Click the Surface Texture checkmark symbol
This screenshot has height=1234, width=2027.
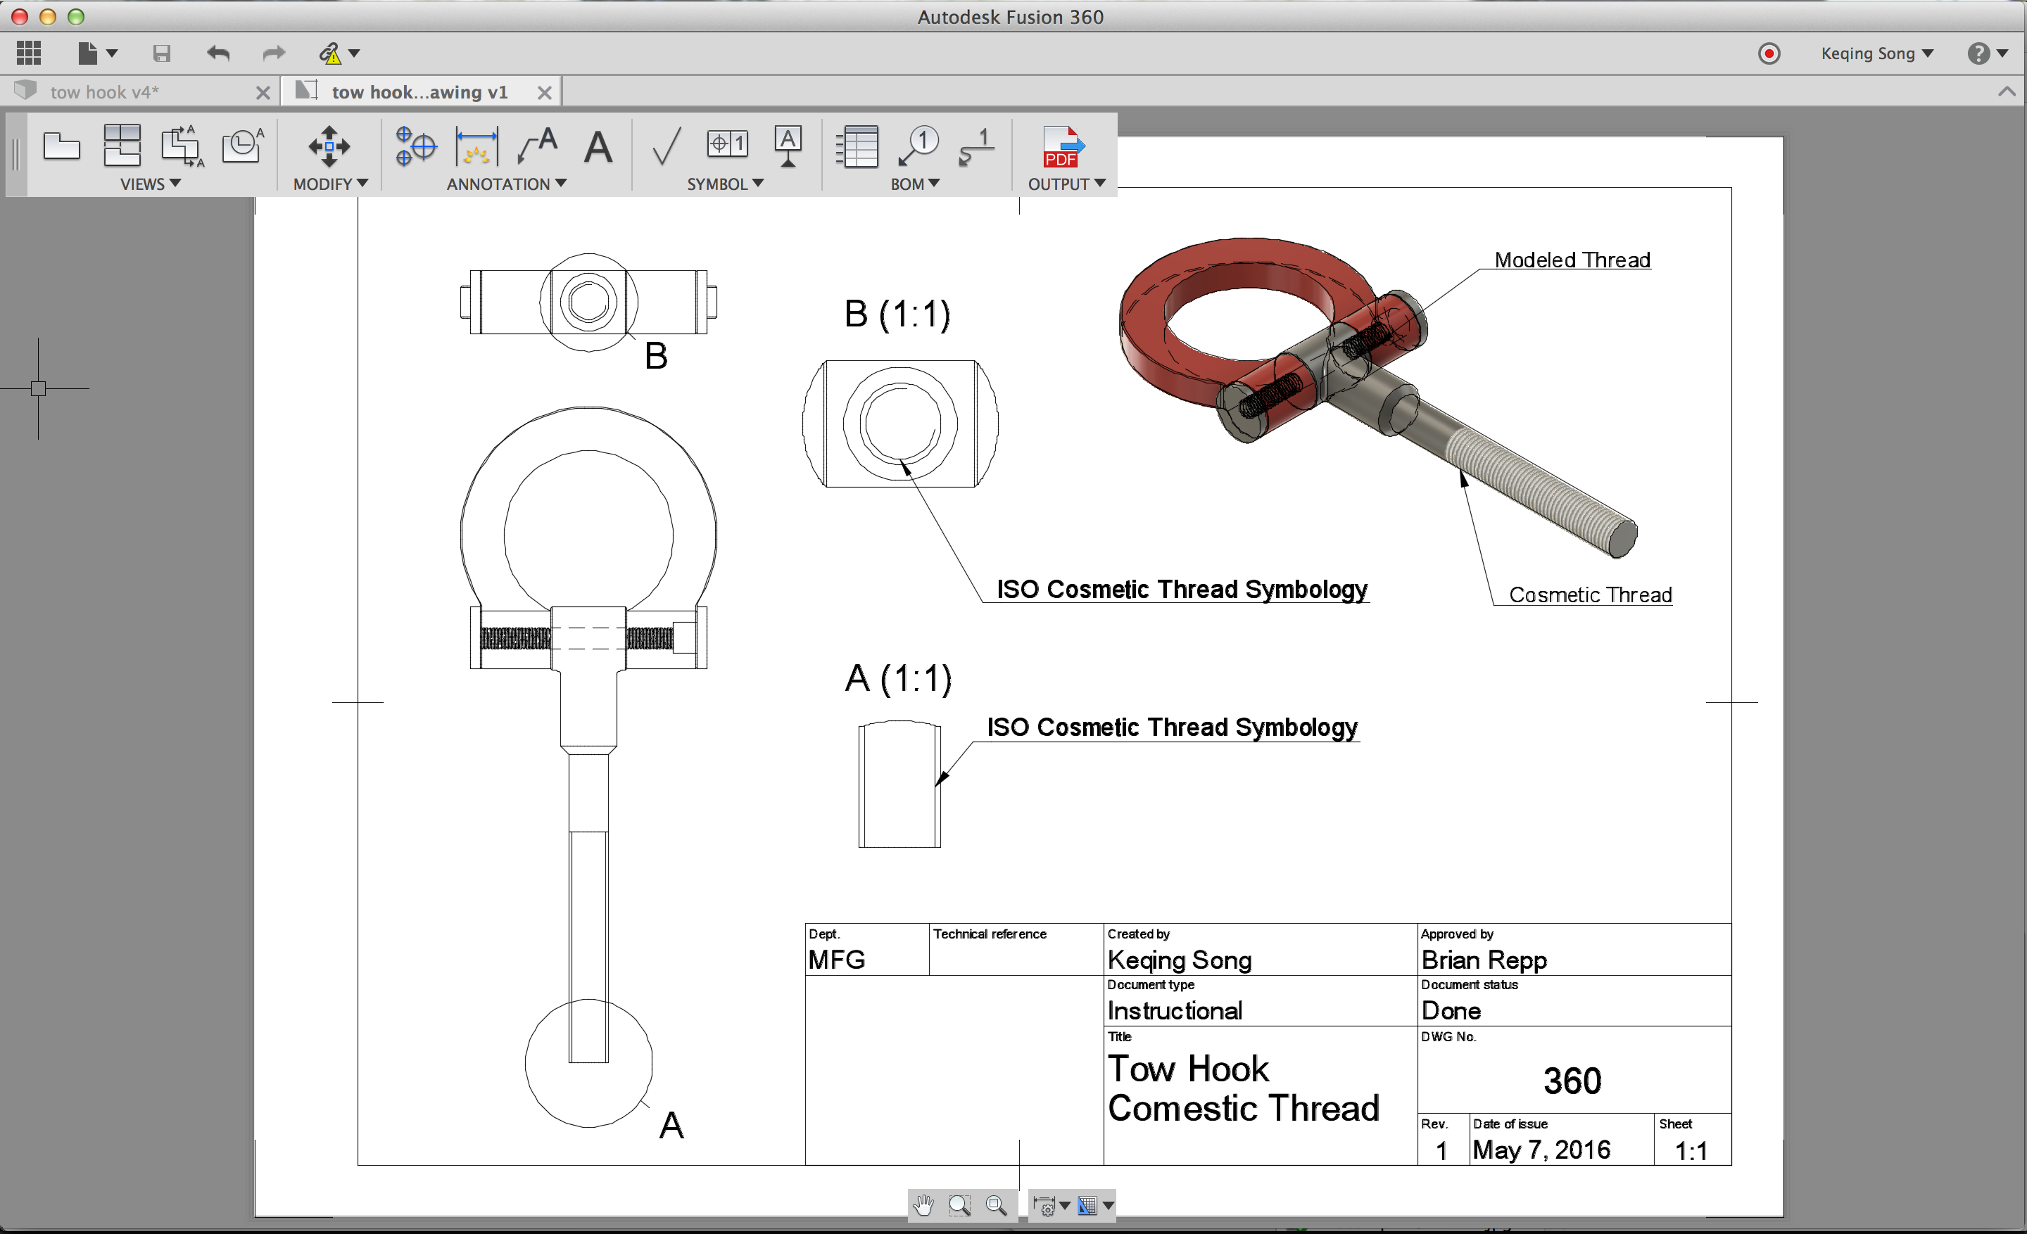click(666, 146)
